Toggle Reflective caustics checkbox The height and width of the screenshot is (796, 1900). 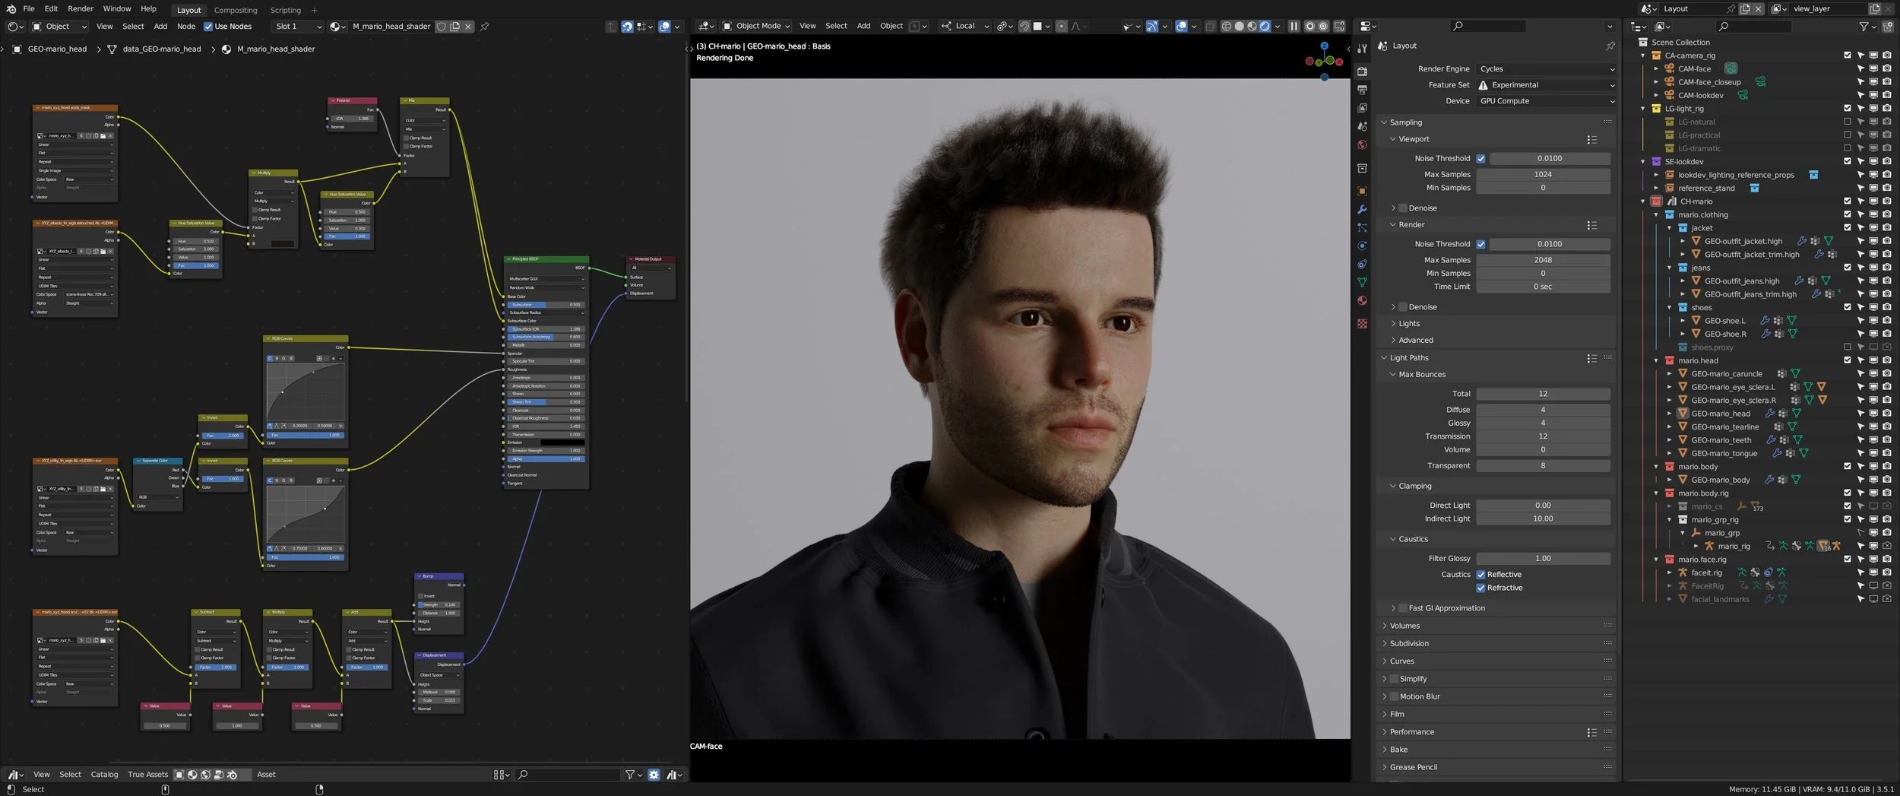[x=1480, y=575]
